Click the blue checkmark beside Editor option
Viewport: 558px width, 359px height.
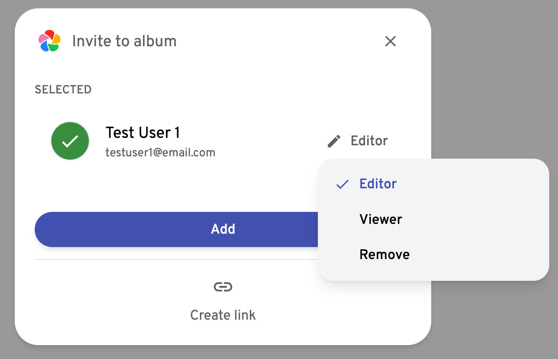(x=342, y=185)
